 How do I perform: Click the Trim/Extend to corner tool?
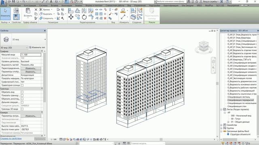91,17
